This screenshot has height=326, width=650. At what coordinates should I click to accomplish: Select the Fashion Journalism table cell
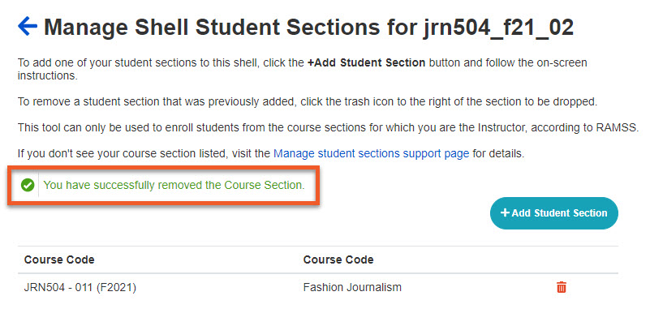click(x=352, y=287)
